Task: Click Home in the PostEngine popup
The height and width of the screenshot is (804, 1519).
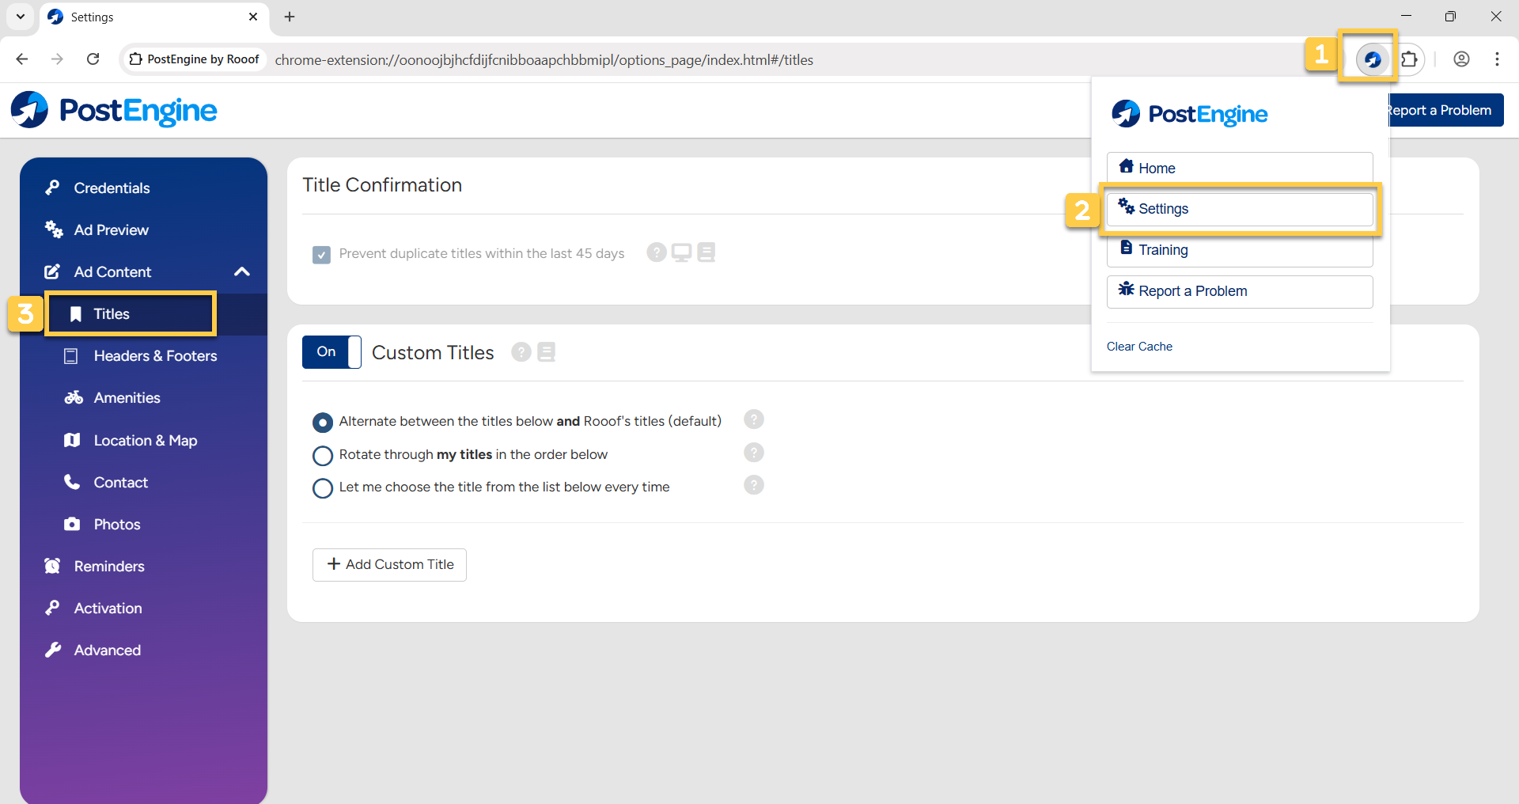Action: click(x=1240, y=168)
